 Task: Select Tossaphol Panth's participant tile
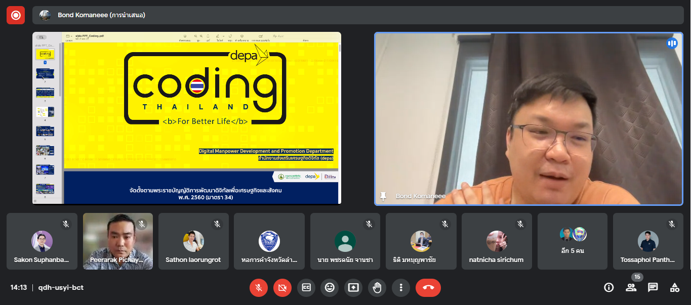[647, 241]
